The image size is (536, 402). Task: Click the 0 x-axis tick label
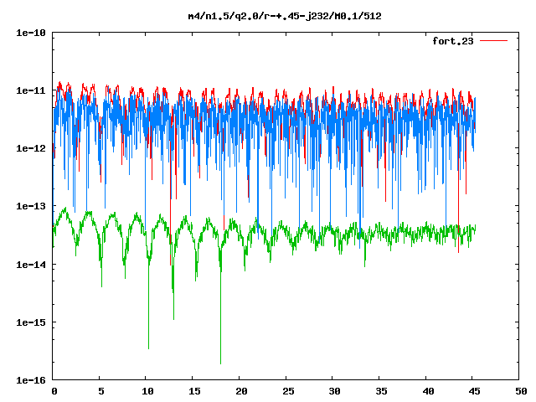[54, 391]
